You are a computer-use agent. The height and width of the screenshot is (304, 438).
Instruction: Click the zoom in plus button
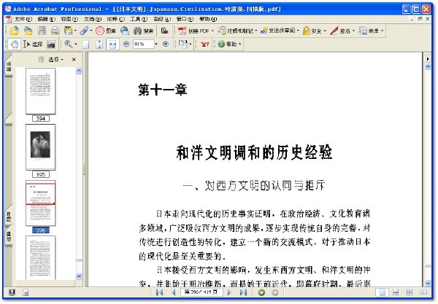(x=166, y=44)
